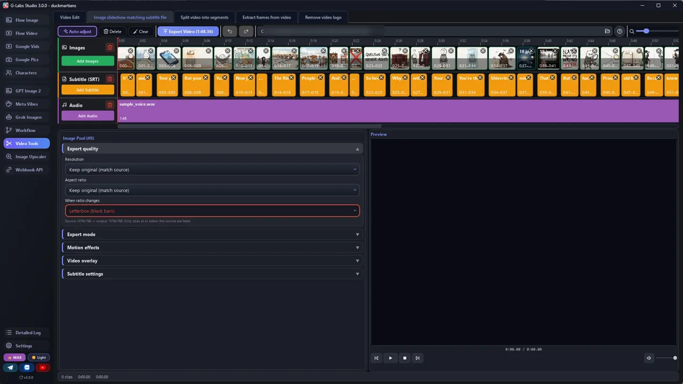Open the Split video into segments tab
The width and height of the screenshot is (683, 384).
[204, 17]
